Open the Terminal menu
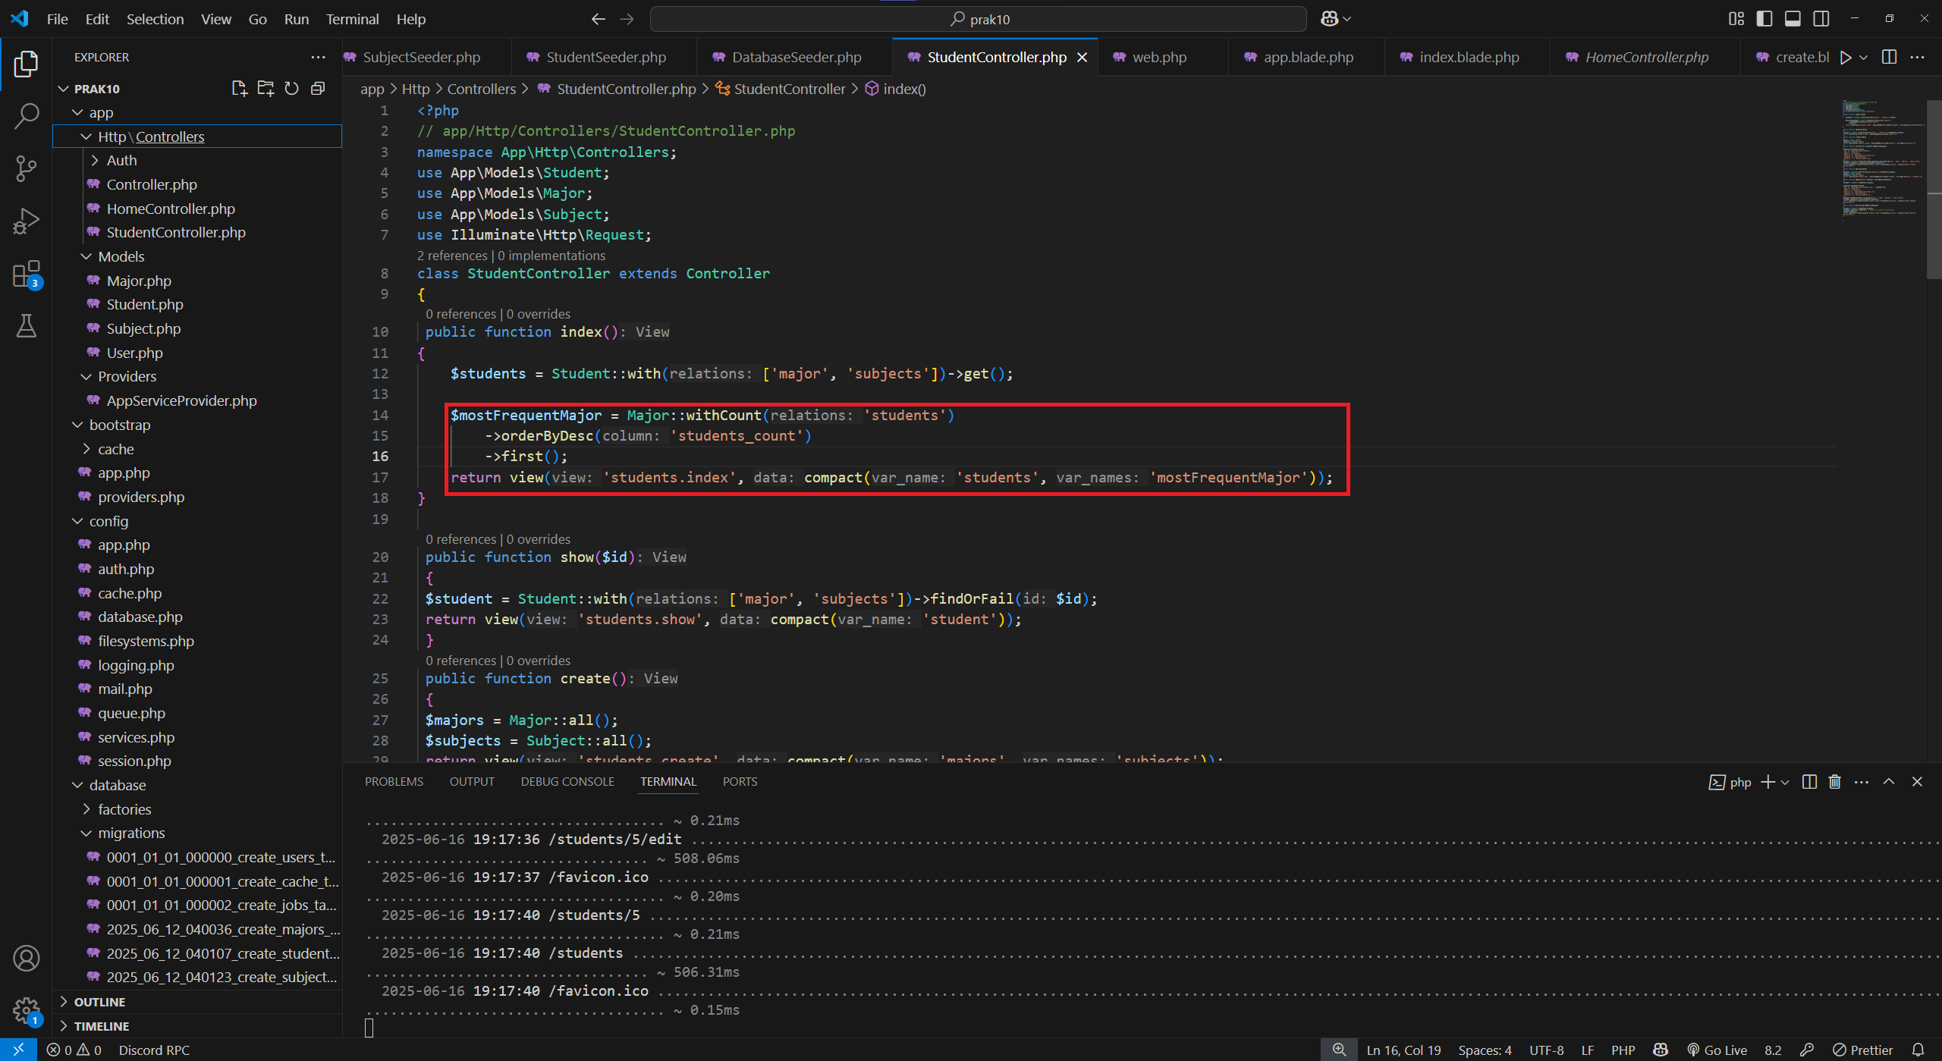 [x=352, y=18]
